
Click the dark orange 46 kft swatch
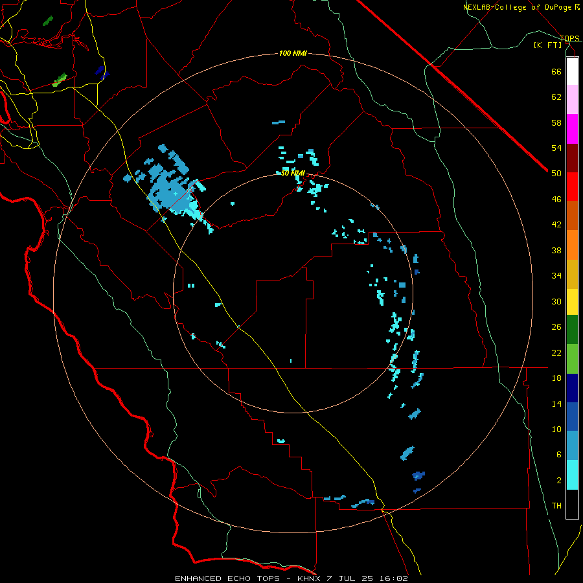point(572,215)
